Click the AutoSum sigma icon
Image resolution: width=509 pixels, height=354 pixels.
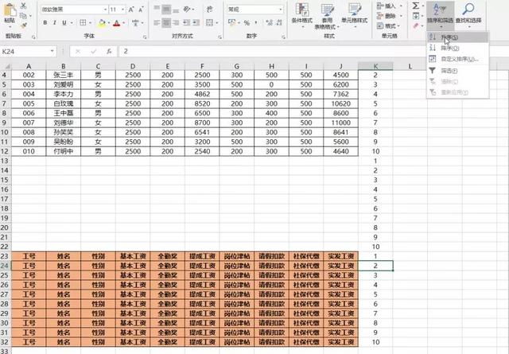coord(416,6)
